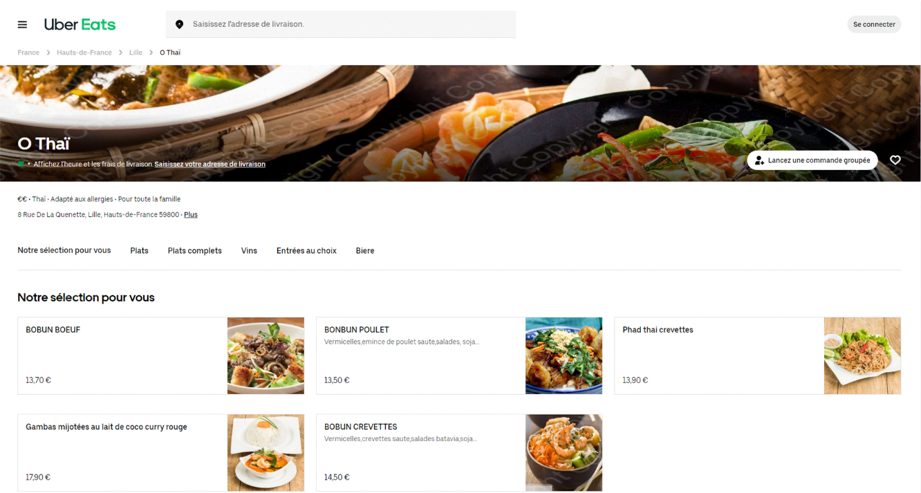
Task: Go to the Lille breadcrumb
Action: pos(136,53)
